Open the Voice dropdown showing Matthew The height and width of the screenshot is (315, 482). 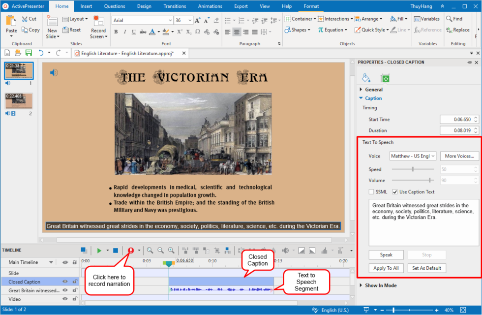[x=413, y=156]
